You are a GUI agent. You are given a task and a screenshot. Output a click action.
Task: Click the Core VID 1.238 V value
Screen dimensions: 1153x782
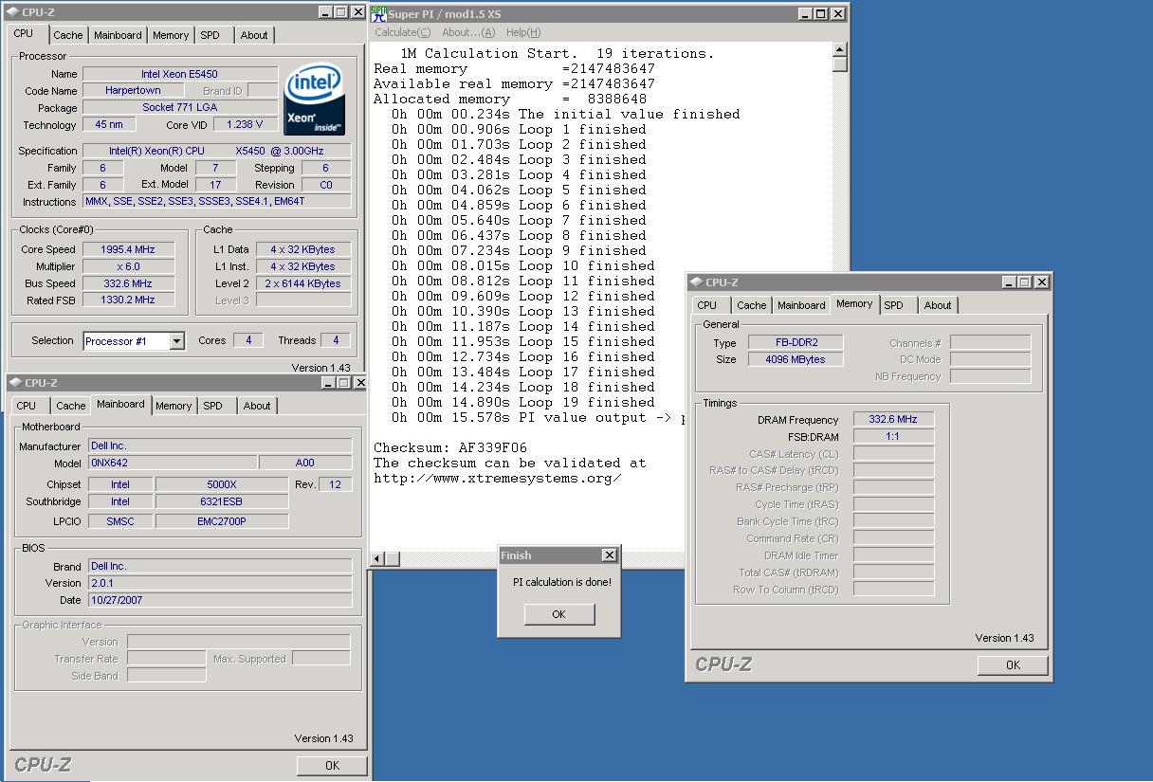(246, 125)
